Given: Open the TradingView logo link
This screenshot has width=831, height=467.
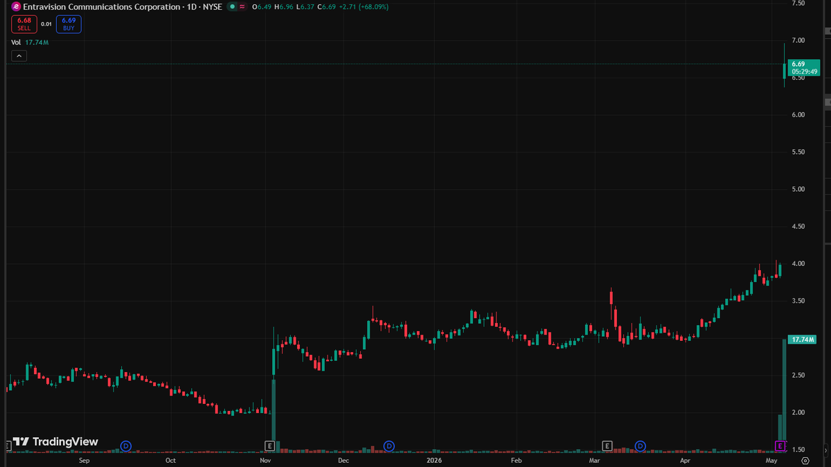Looking at the screenshot, I should pos(56,441).
